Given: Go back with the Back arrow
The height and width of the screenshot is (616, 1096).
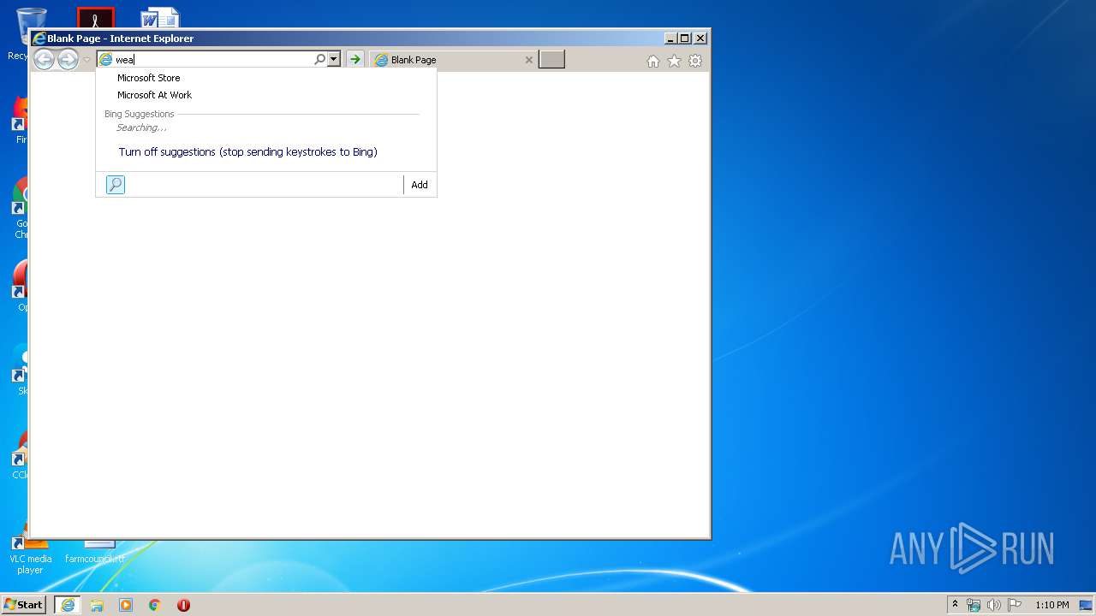Looking at the screenshot, I should click(44, 60).
